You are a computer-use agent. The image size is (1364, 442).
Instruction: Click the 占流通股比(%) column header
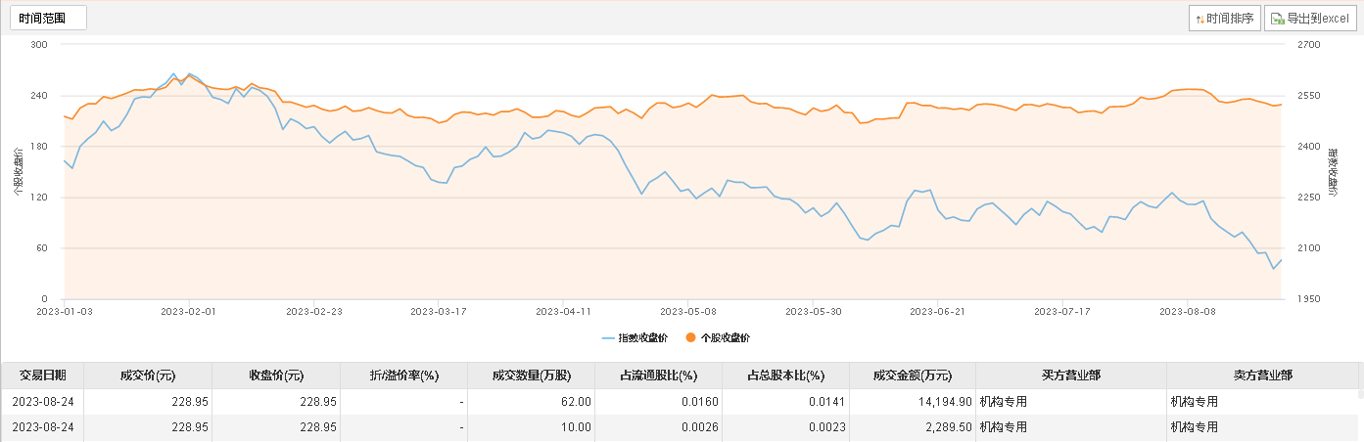pyautogui.click(x=658, y=376)
